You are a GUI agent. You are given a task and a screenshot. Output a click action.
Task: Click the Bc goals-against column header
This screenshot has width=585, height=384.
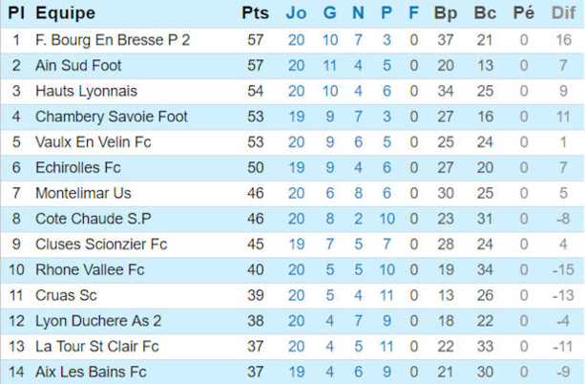point(485,13)
